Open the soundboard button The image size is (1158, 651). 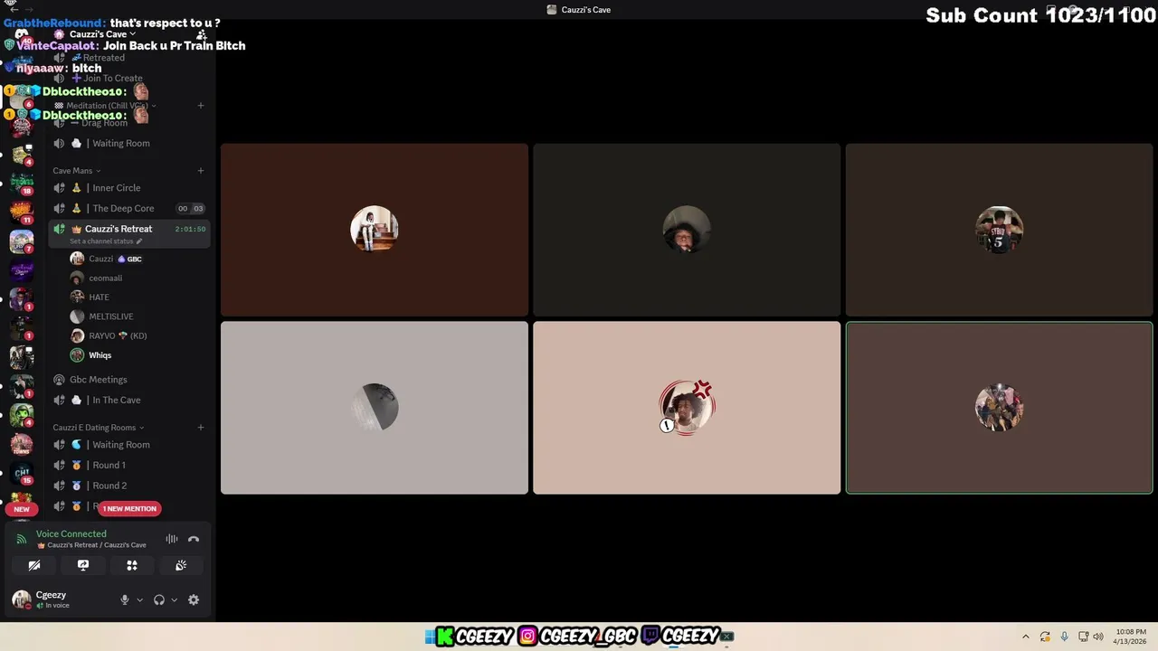tap(181, 565)
